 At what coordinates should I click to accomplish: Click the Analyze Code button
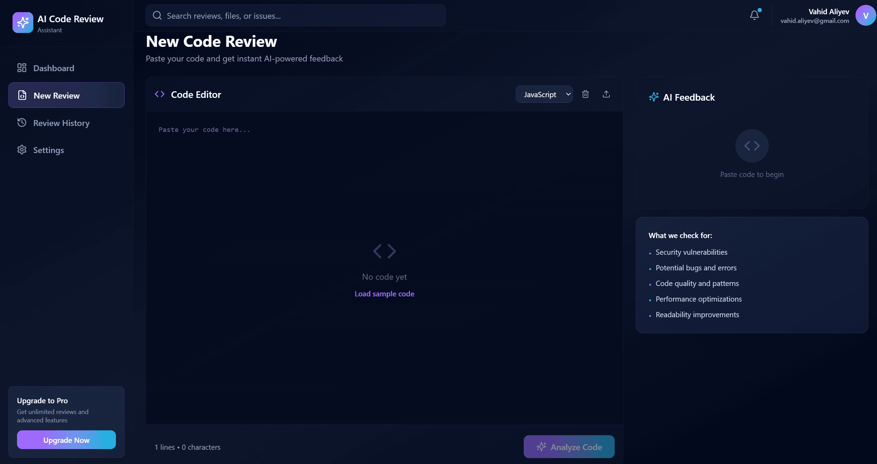click(569, 447)
